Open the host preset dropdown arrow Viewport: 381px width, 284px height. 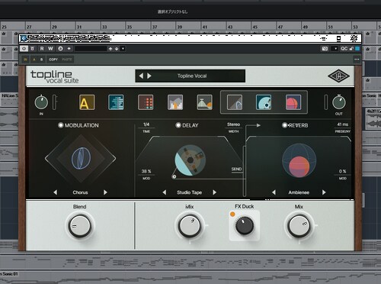pos(123,48)
